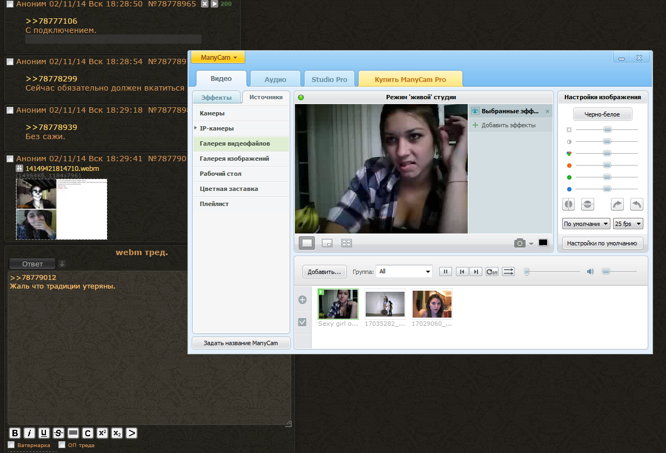Image resolution: width=666 pixels, height=453 pixels.
Task: Click the Добавить... button
Action: pos(324,272)
